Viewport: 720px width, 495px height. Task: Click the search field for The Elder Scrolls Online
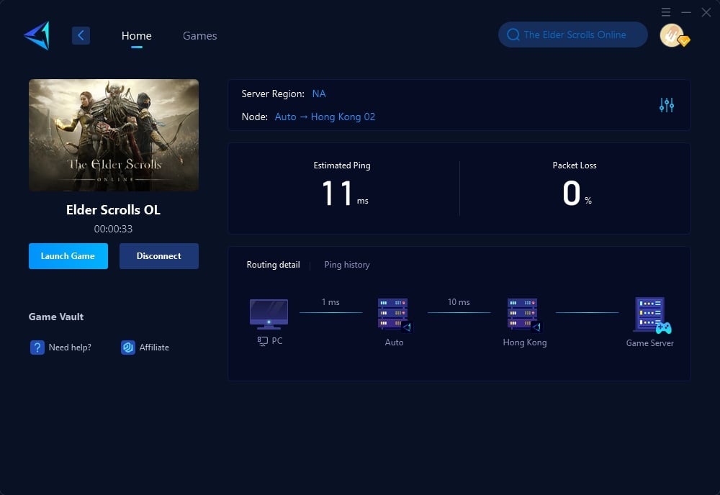coord(572,35)
